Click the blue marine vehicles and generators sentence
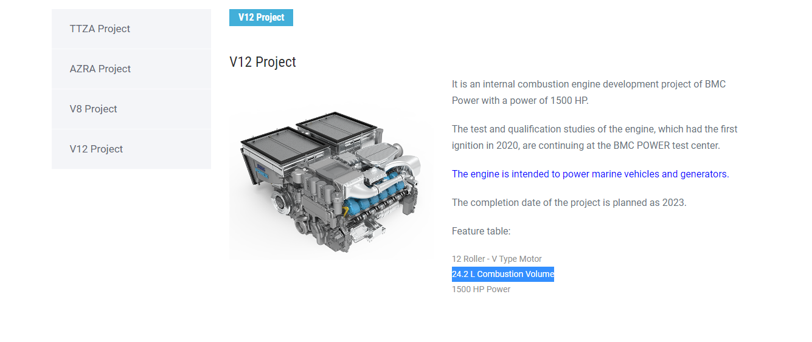Viewport: 812px width, 342px height. tap(590, 174)
